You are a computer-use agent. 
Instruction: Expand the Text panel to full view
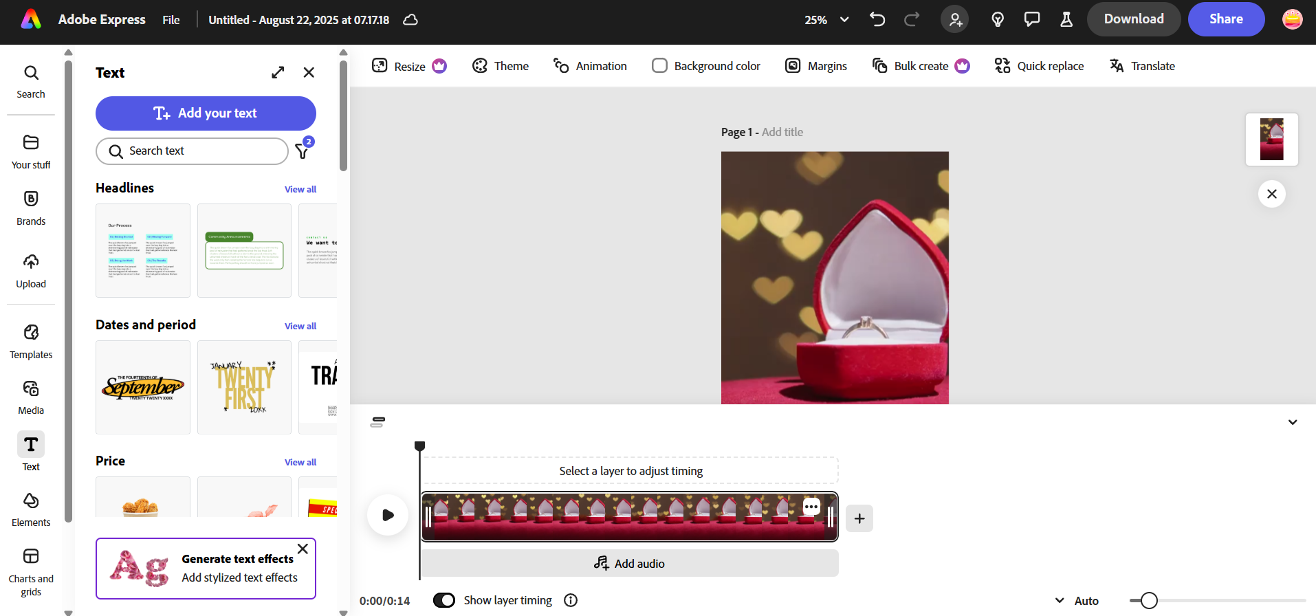(x=278, y=72)
